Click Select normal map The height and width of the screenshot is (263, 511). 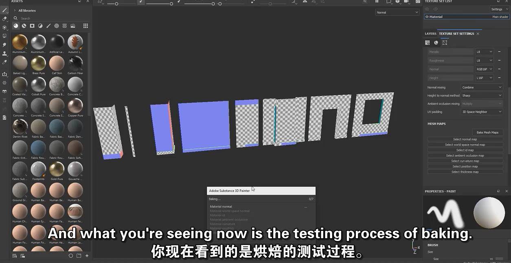pyautogui.click(x=465, y=139)
